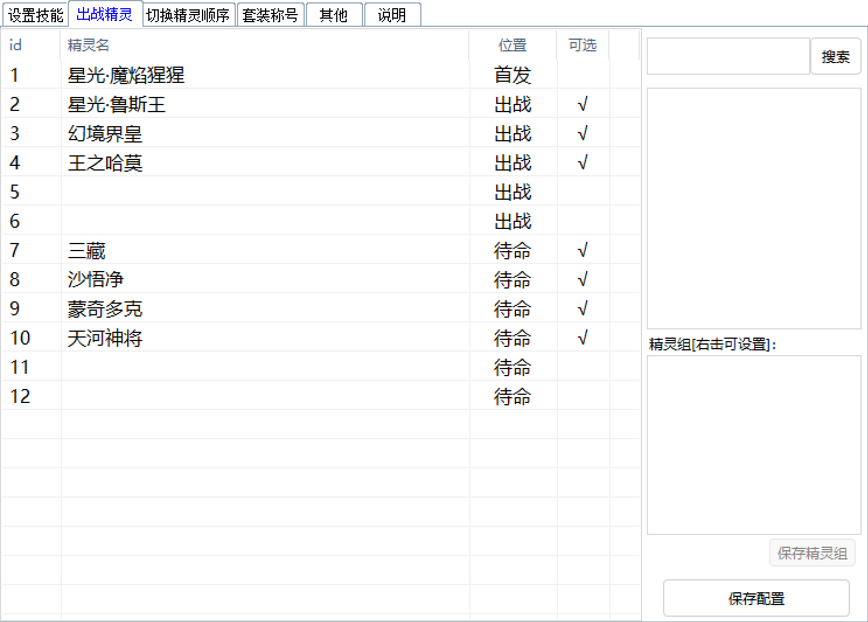
Task: Select the 出战精灵 tab
Action: pyautogui.click(x=105, y=14)
